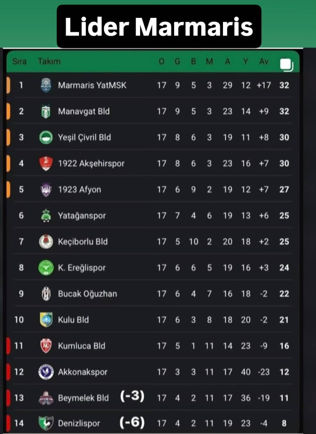Viewport: 316px width, 434px height.
Task: Click the Lider Marmaris title banner
Action: pyautogui.click(x=159, y=27)
